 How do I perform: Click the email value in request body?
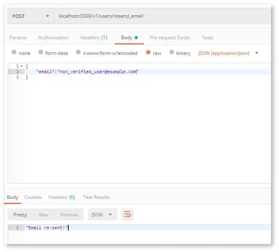tap(98, 72)
